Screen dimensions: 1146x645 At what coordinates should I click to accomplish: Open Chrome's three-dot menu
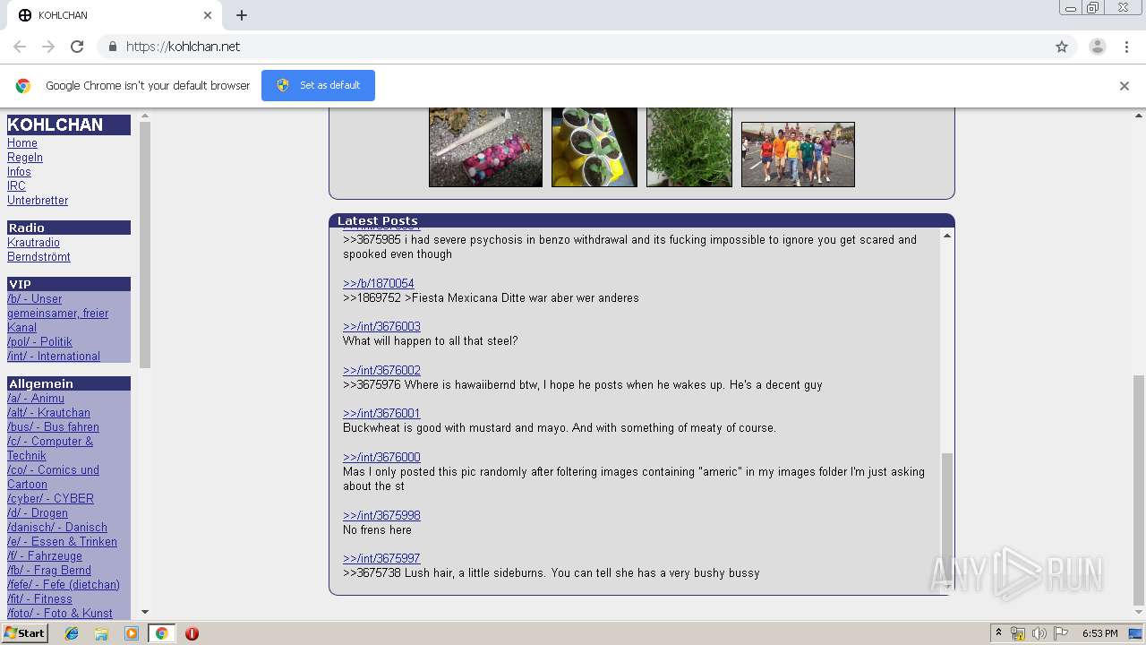click(x=1126, y=47)
